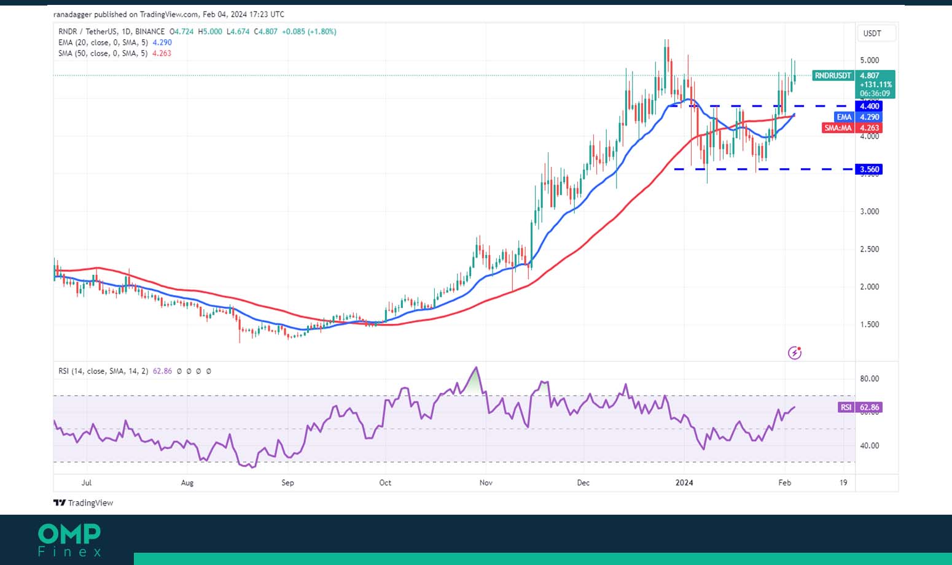Click the Nov time axis label

coord(486,483)
